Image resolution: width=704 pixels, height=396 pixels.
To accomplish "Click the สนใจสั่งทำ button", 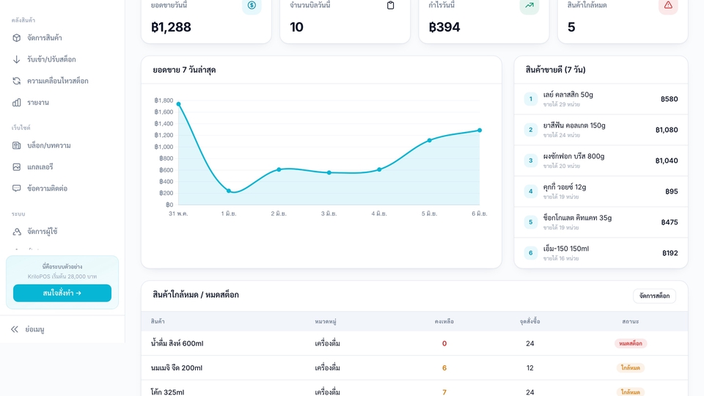I will point(62,293).
